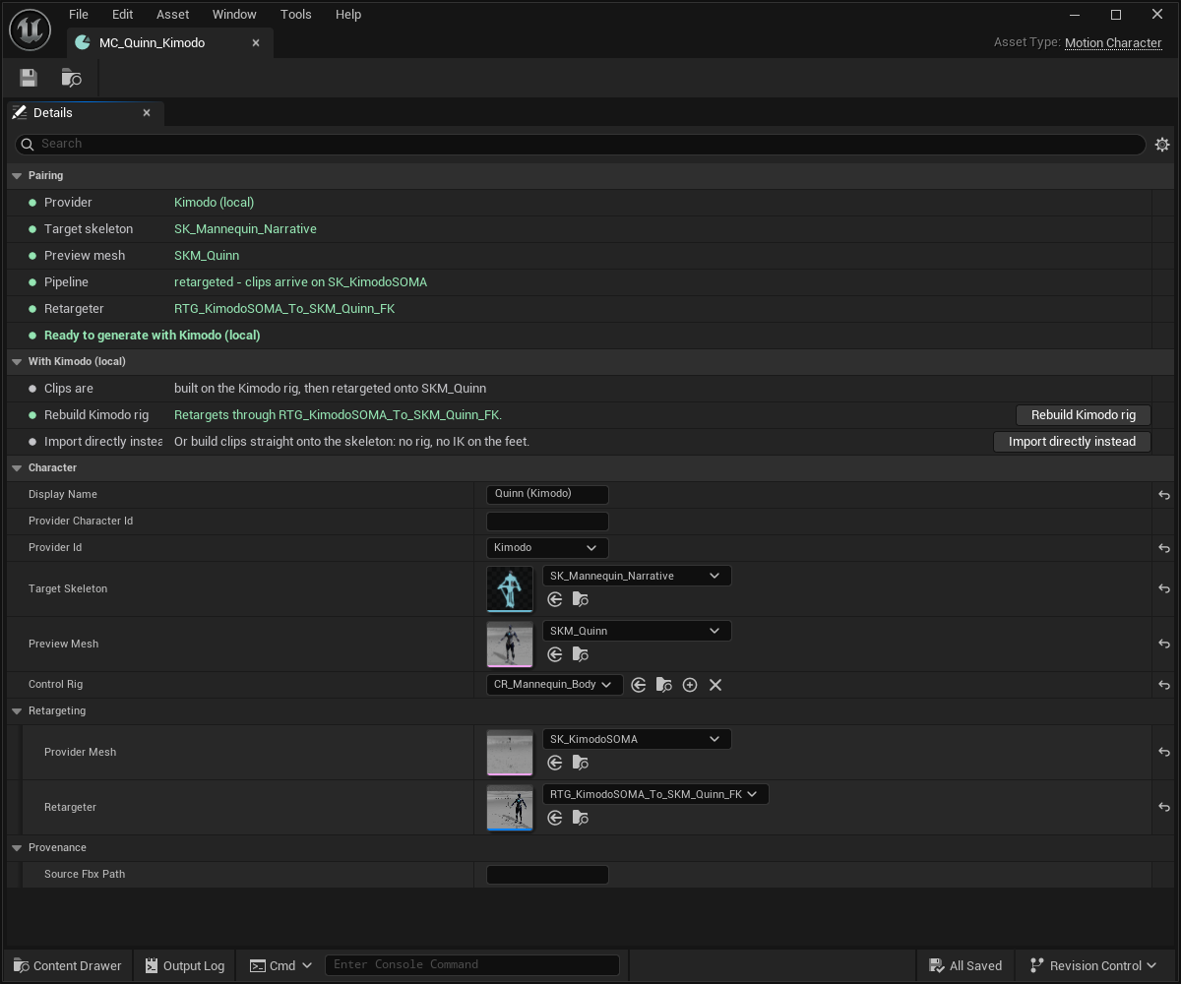Viewport: 1181px width, 984px height.
Task: Reset Target Skeleton to default
Action: coord(1164,588)
